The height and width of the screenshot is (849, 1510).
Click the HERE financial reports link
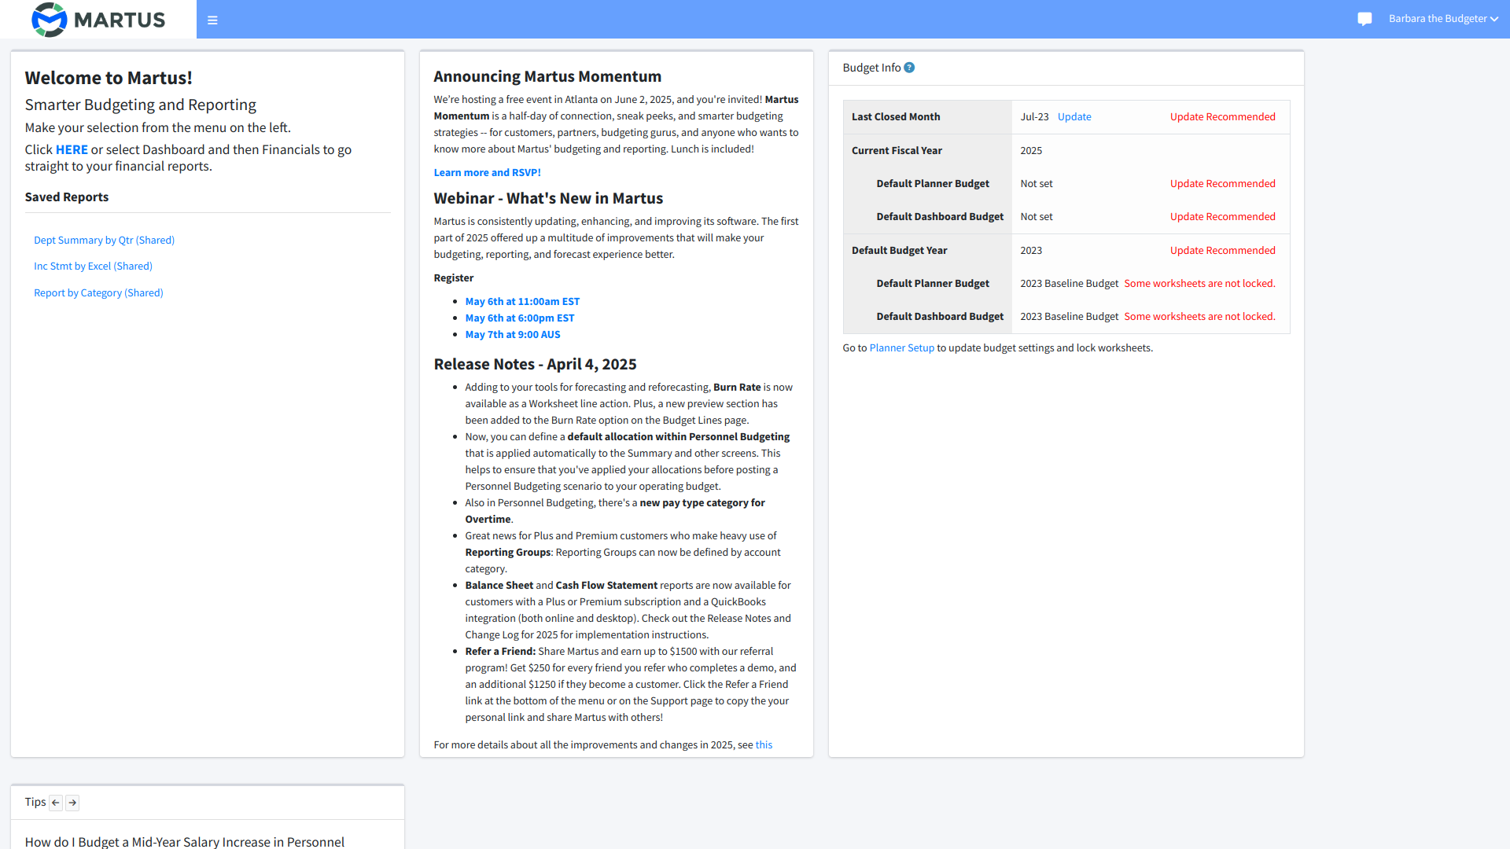[72, 149]
